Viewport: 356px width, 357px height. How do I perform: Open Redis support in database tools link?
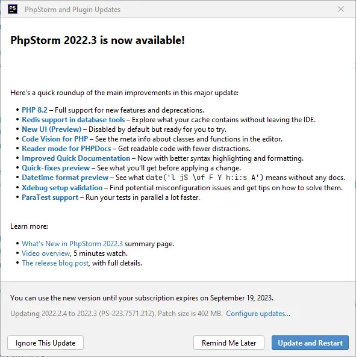(73, 120)
